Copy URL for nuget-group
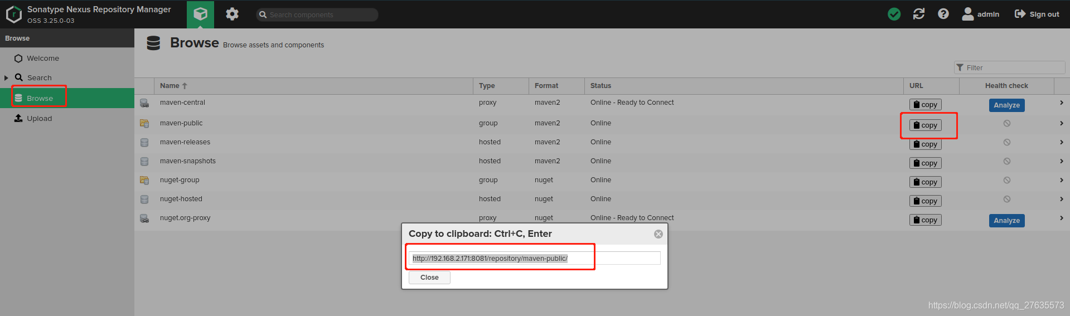 coord(926,182)
